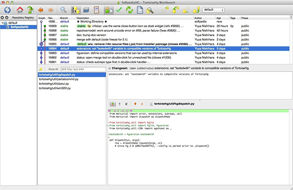Viewport: 293px width, 190px height.
Task: Expand the Changeset header toggle
Action: 110,68
